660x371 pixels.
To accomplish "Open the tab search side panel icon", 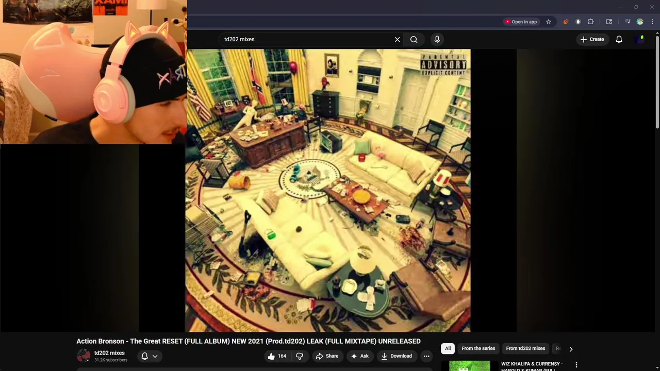I will [x=609, y=22].
